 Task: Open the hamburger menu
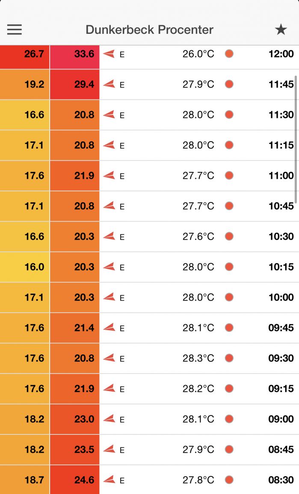point(15,30)
